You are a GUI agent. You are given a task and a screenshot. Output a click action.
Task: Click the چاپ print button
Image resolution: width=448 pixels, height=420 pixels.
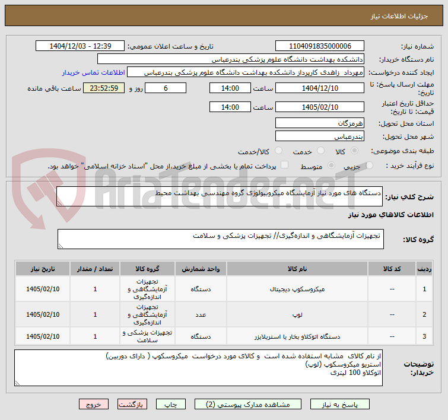coord(170,405)
